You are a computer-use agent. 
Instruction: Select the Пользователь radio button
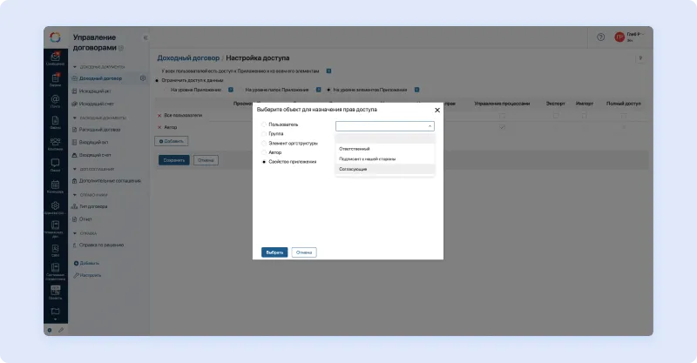264,125
